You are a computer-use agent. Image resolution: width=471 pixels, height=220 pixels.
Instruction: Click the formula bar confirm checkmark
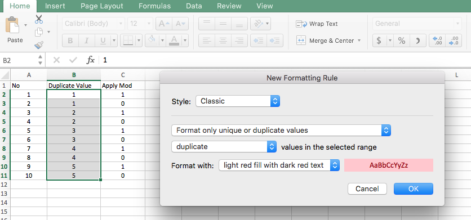73,60
